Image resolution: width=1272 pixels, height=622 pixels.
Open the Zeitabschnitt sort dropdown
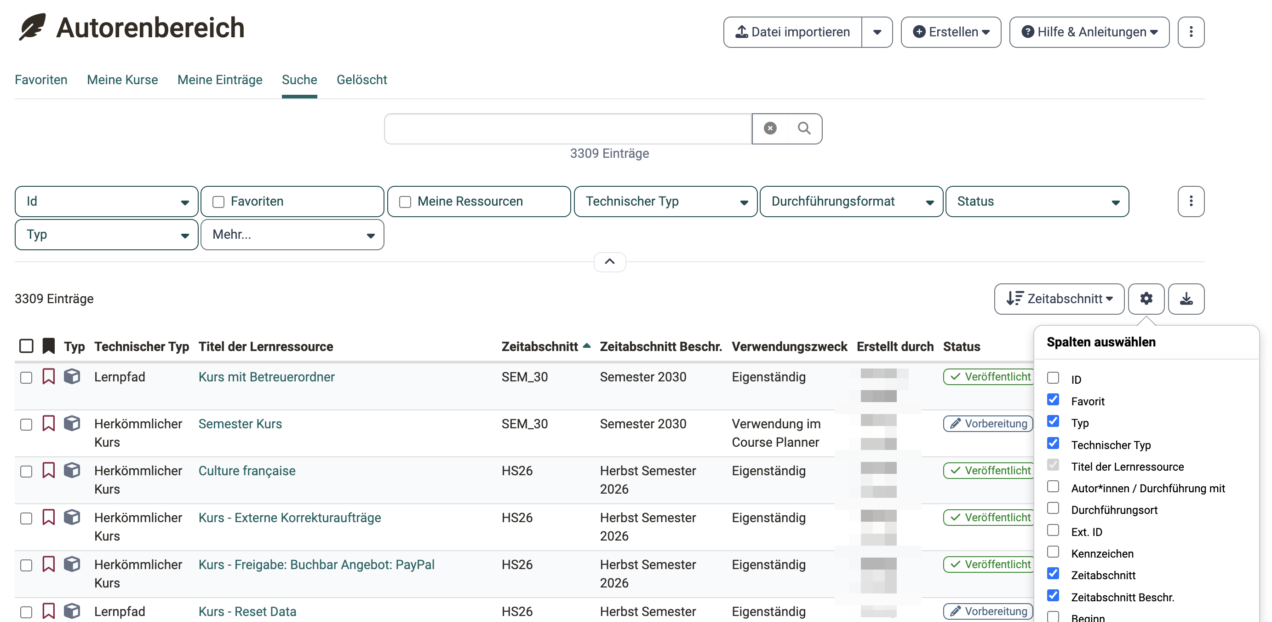click(x=1059, y=299)
